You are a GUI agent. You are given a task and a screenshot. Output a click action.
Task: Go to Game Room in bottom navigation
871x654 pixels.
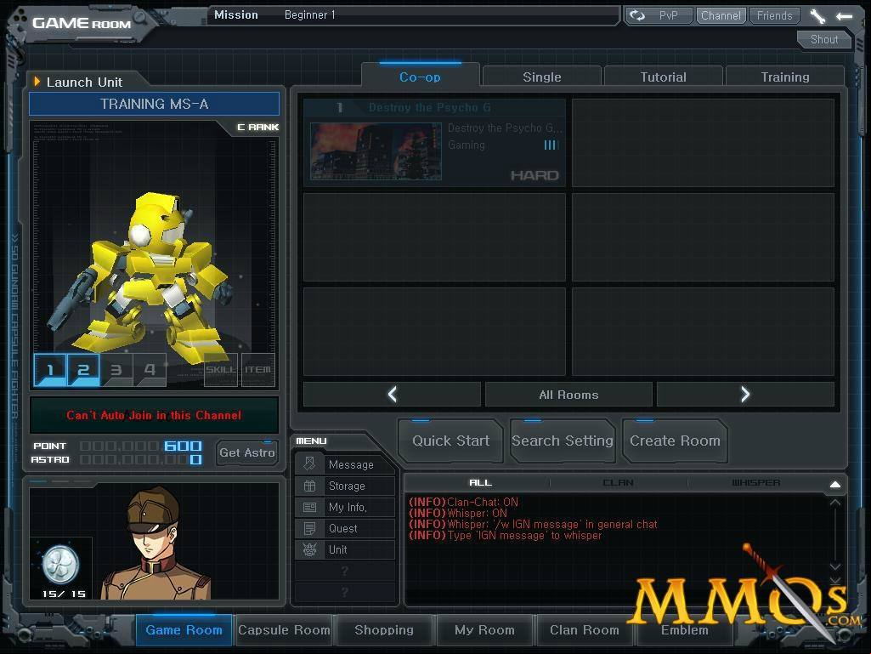tap(184, 630)
